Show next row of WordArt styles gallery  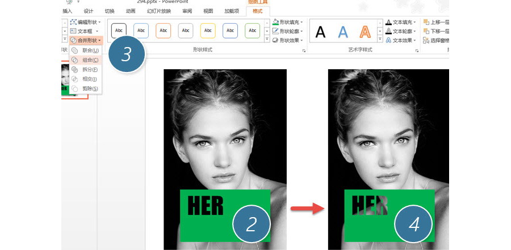[x=380, y=31]
